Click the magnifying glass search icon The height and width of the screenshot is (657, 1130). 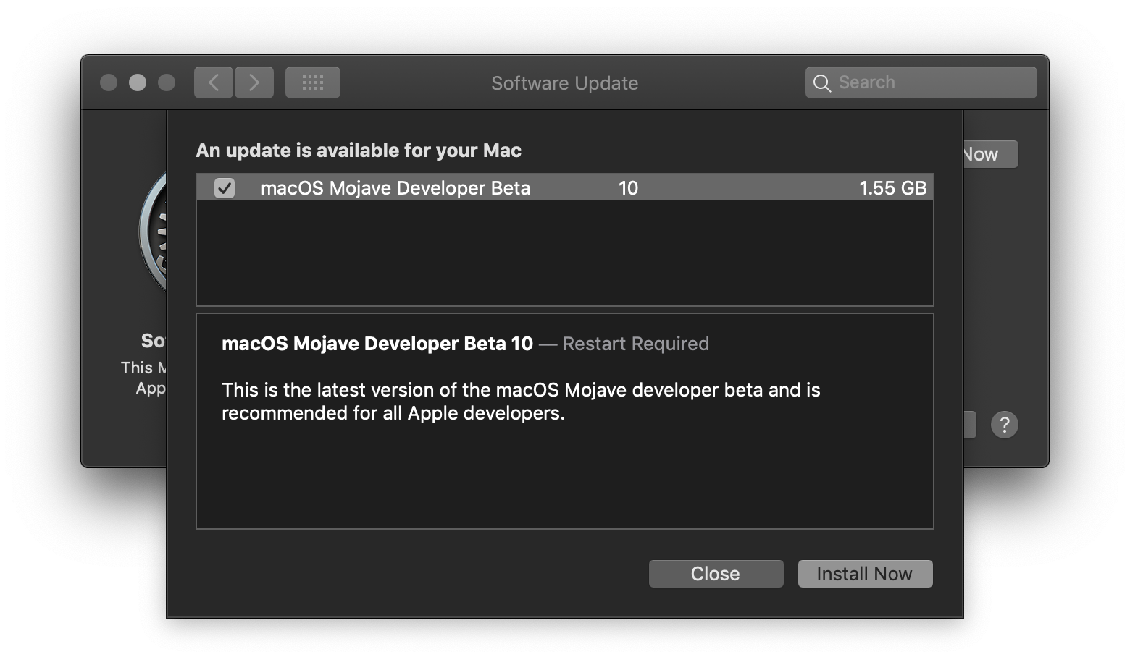click(821, 83)
